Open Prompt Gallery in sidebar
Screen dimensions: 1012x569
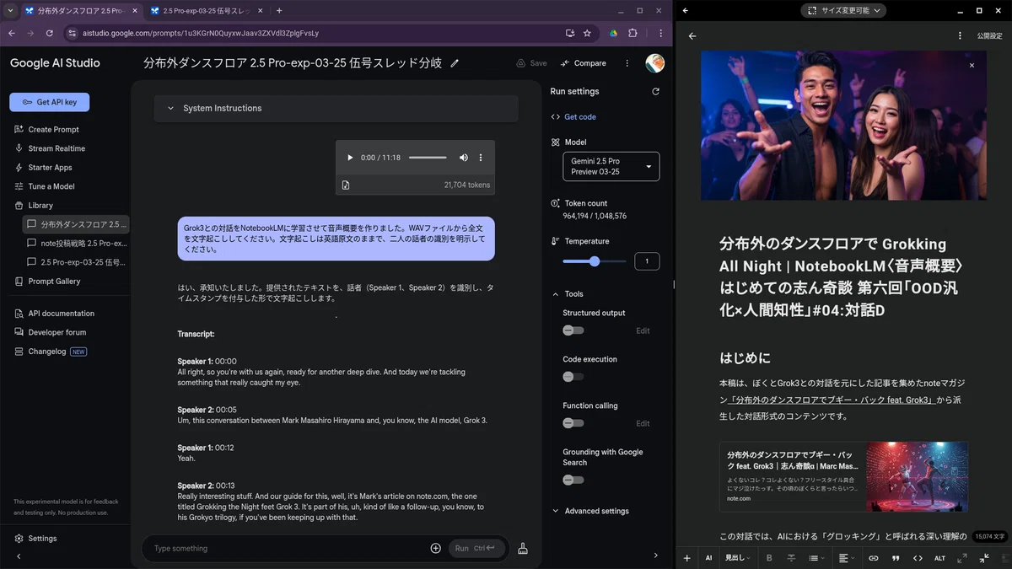click(54, 282)
